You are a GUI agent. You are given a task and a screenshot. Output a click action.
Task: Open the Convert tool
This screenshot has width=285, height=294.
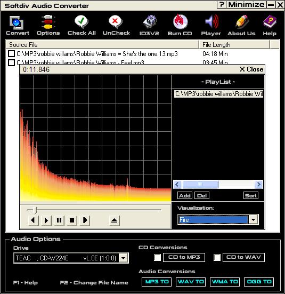click(17, 25)
